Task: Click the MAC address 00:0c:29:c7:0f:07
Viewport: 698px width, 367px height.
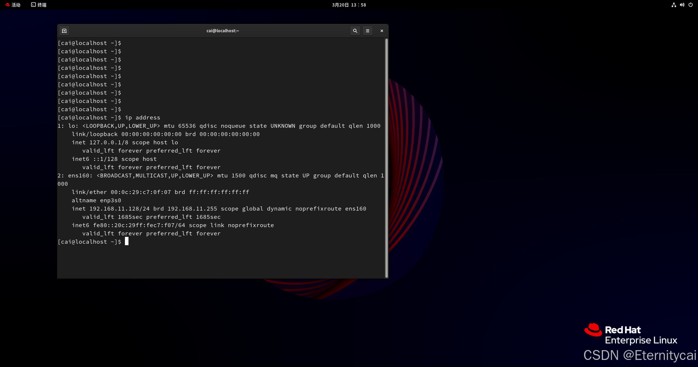Action: [x=141, y=192]
